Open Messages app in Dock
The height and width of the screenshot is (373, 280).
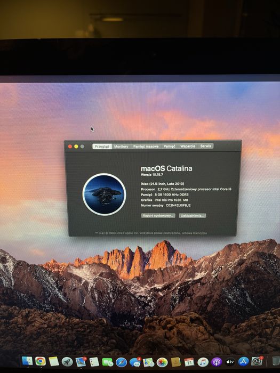coord(135,362)
